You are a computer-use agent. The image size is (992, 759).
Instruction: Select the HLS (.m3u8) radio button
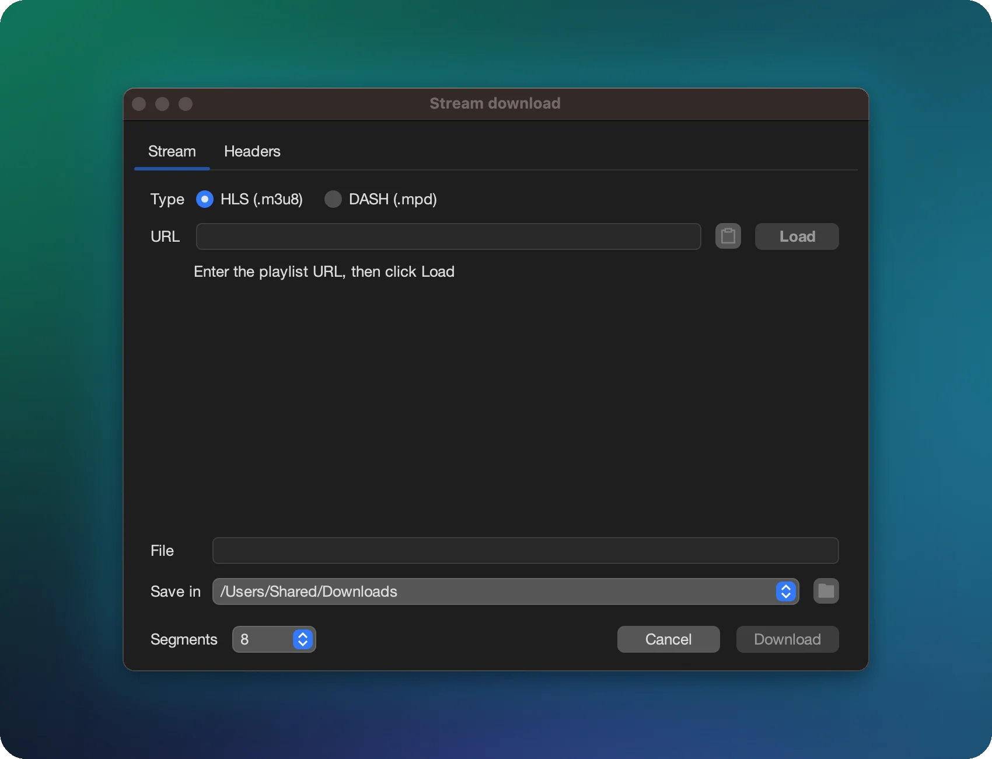click(205, 199)
